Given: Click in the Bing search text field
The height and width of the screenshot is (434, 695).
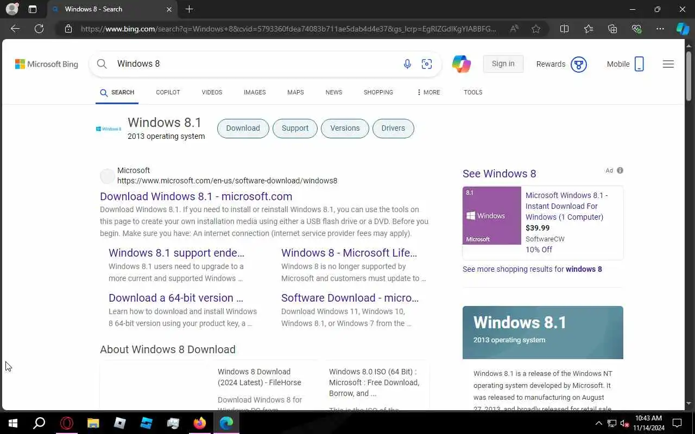Looking at the screenshot, I should tap(255, 64).
